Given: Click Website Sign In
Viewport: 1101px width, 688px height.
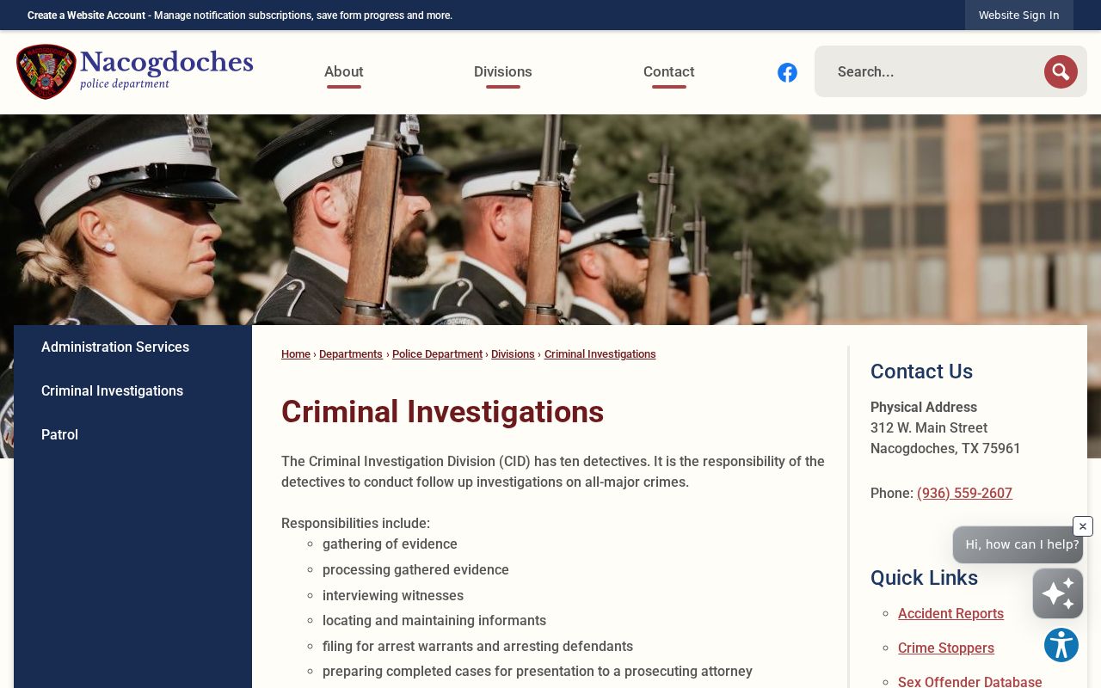Looking at the screenshot, I should pyautogui.click(x=1019, y=15).
